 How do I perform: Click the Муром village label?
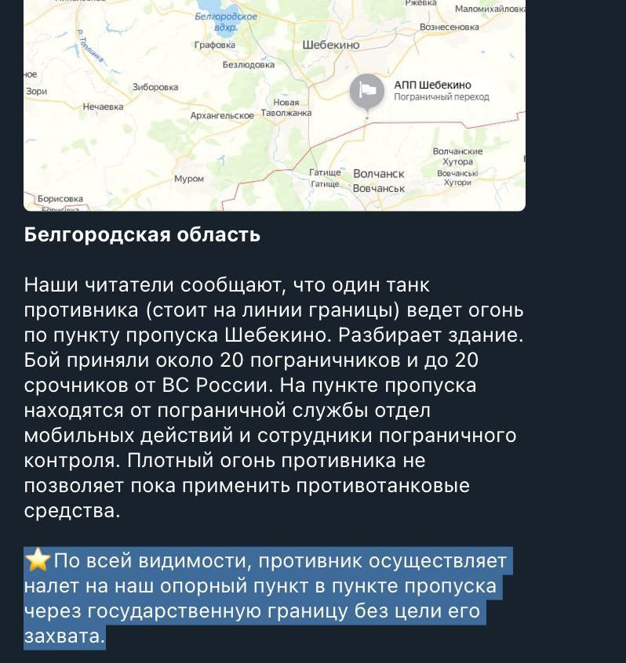click(189, 179)
